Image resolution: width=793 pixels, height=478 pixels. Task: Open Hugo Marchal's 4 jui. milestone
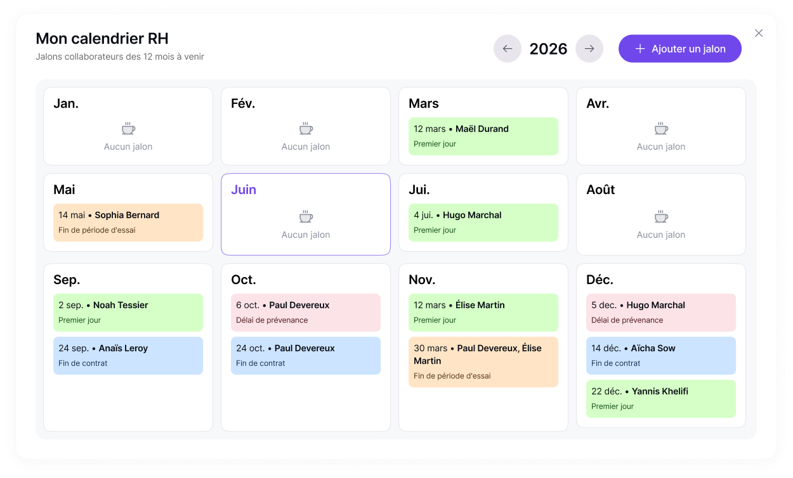[483, 223]
